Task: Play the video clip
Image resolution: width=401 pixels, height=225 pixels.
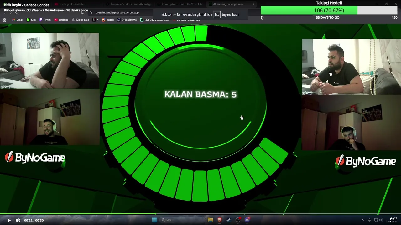Action: click(9, 220)
